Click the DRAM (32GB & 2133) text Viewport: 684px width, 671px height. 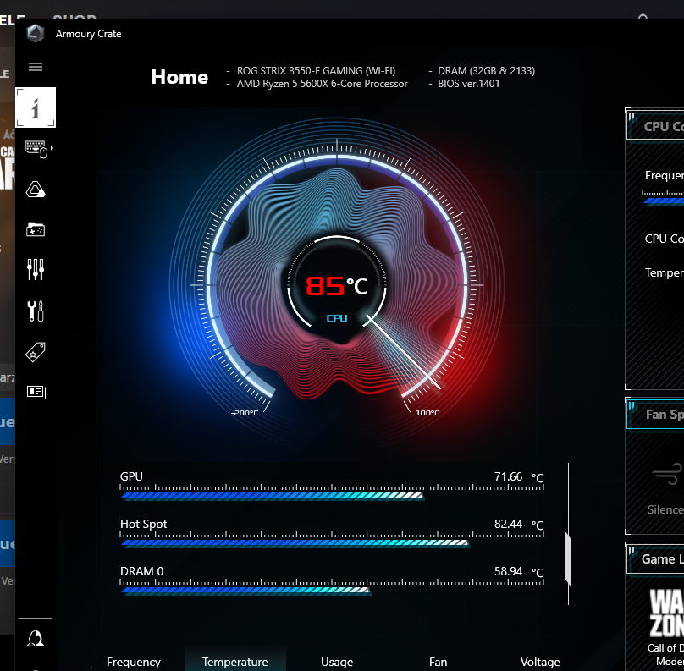click(486, 70)
